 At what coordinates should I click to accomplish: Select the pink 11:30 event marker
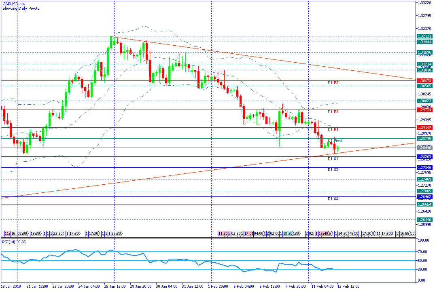point(223,233)
